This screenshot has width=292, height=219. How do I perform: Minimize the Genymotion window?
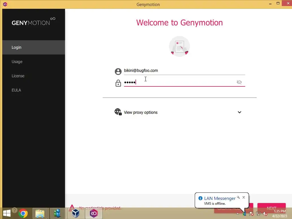(270, 3)
